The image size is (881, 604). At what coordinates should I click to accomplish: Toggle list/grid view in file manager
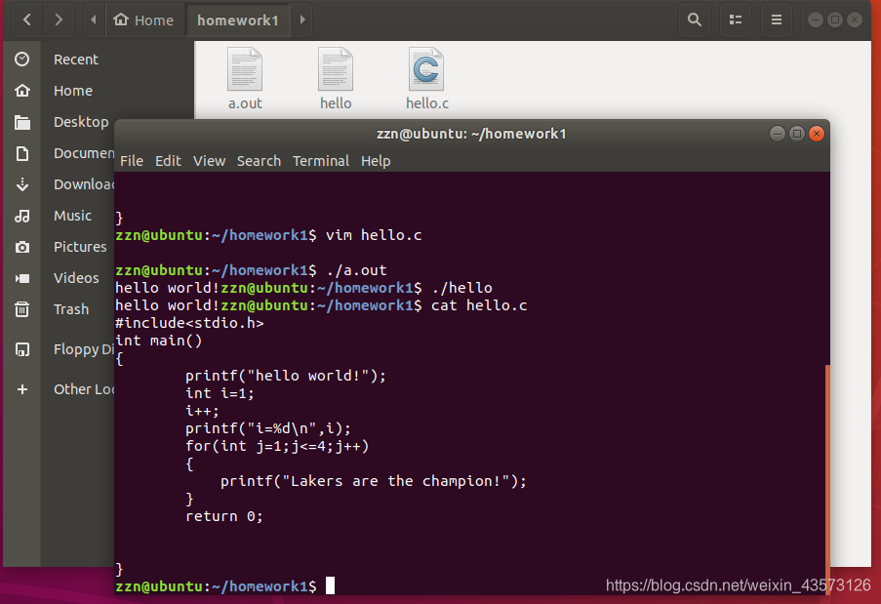tap(736, 20)
